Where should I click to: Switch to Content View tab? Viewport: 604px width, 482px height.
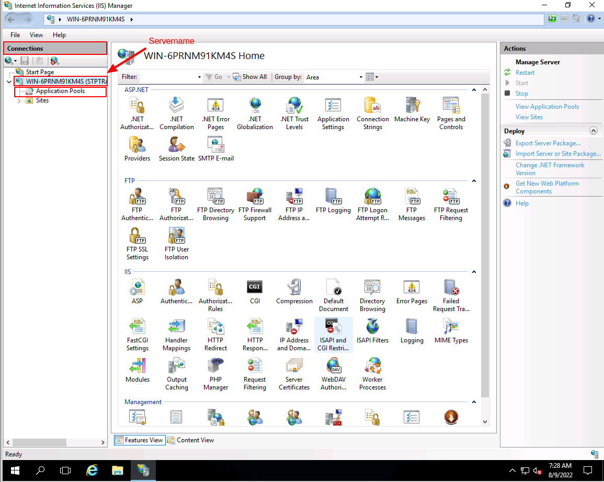point(191,440)
